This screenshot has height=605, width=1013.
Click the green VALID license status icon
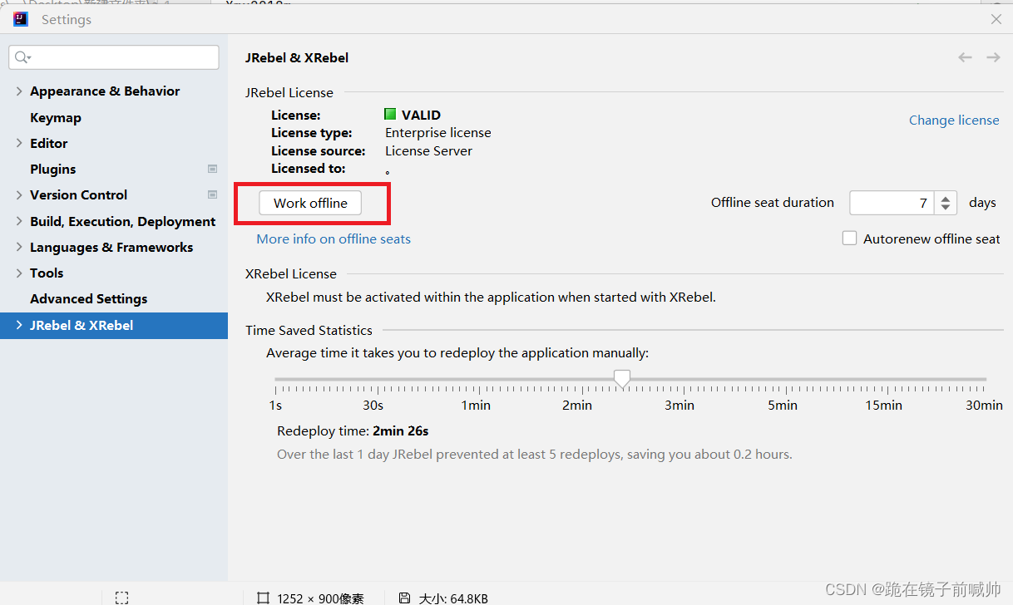coord(390,115)
